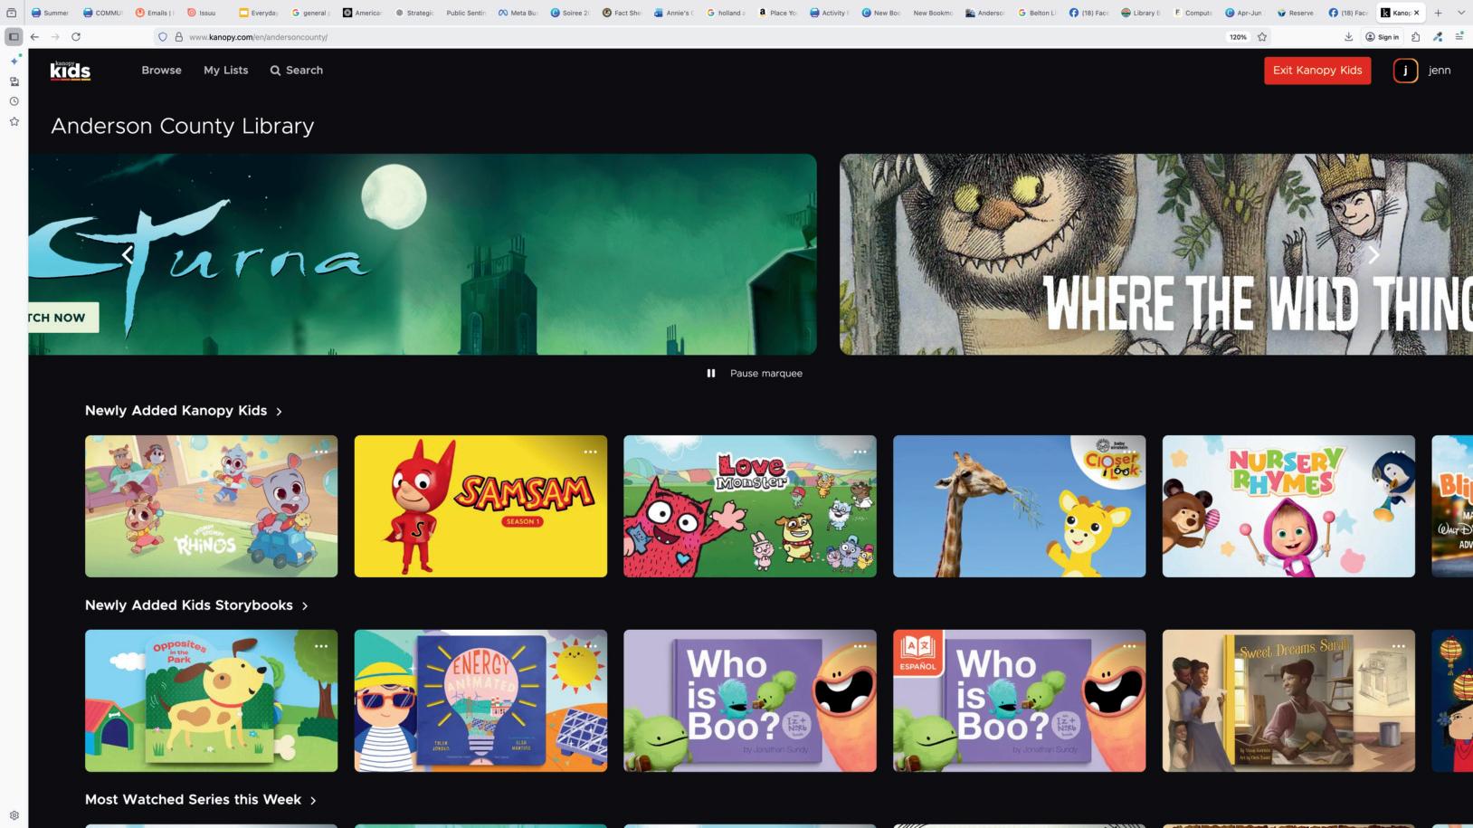This screenshot has height=828, width=1473.
Task: Switch to the Belton Library browser tab
Action: click(1036, 13)
